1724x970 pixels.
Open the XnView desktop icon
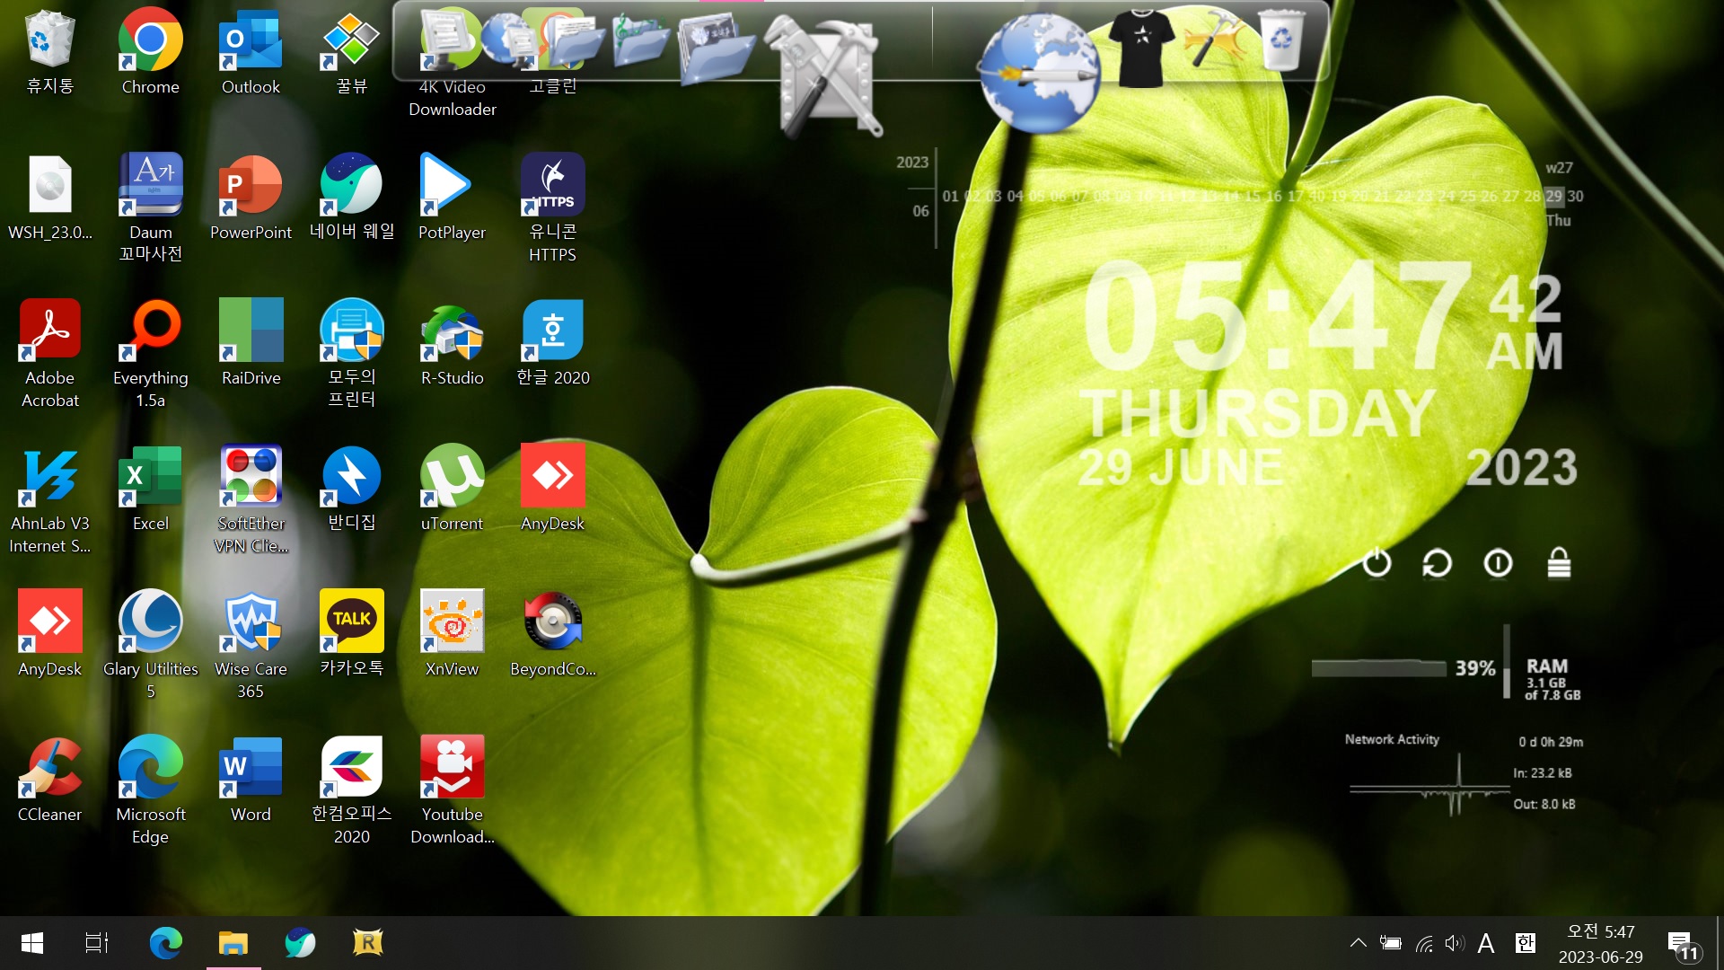tap(452, 634)
